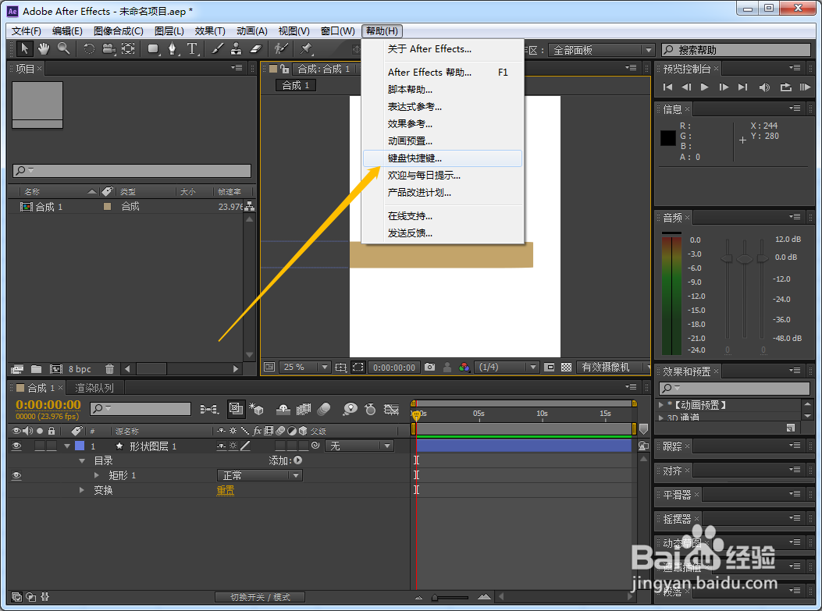Click 重置 transform reset link

tap(226, 490)
